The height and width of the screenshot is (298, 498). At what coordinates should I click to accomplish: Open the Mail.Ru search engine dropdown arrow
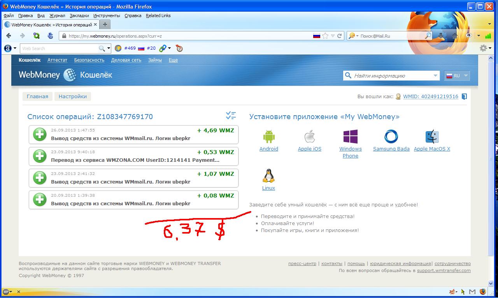coord(357,36)
